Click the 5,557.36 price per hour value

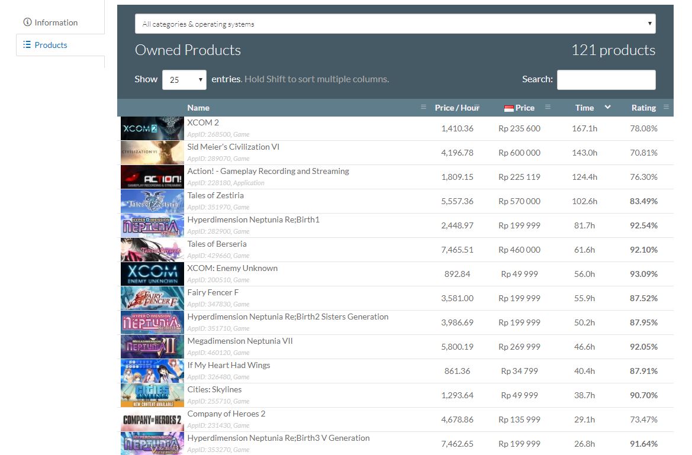457,201
